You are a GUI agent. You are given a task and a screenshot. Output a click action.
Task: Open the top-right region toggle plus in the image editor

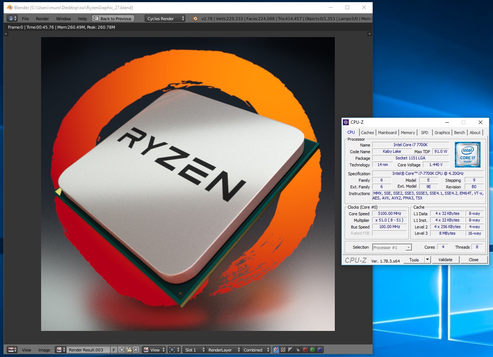tap(369, 34)
